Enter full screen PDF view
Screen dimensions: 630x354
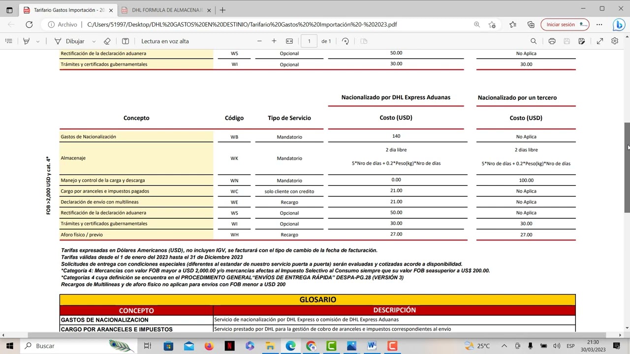coord(600,41)
